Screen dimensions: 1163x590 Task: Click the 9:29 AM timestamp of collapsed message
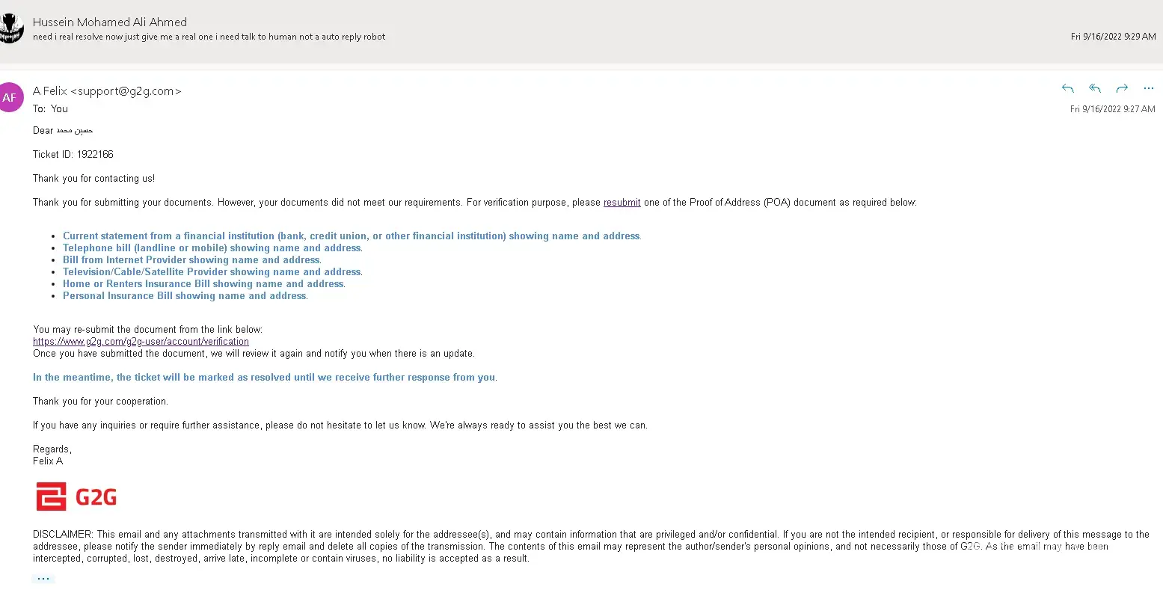coord(1113,37)
